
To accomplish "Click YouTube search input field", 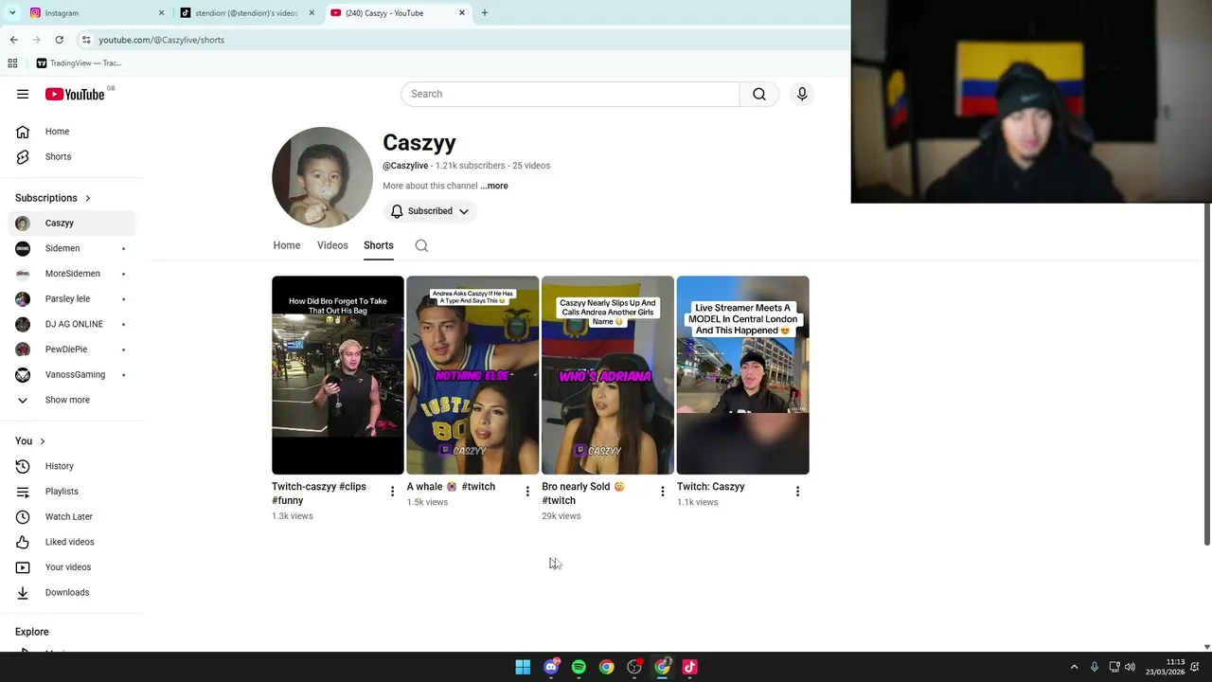I will pyautogui.click(x=570, y=94).
